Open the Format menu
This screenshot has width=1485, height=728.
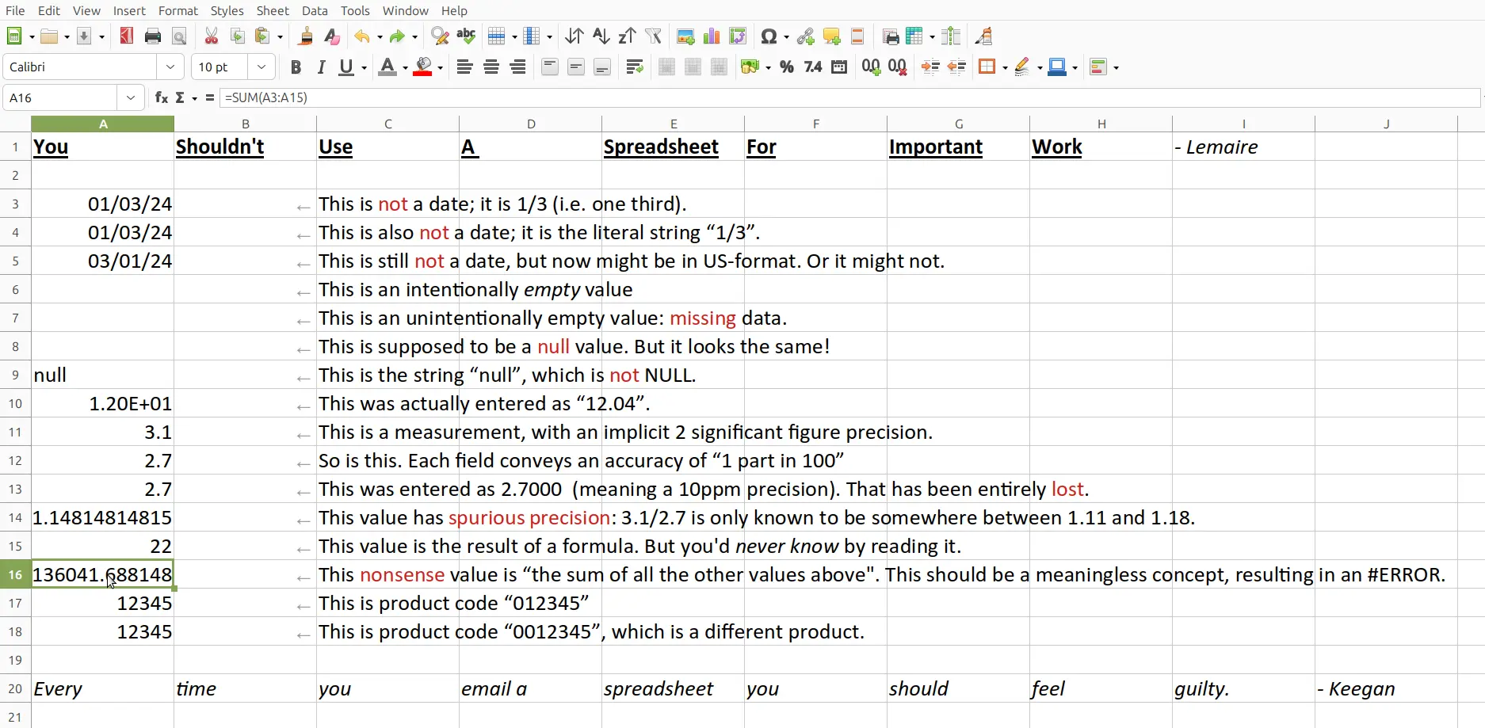(x=178, y=10)
